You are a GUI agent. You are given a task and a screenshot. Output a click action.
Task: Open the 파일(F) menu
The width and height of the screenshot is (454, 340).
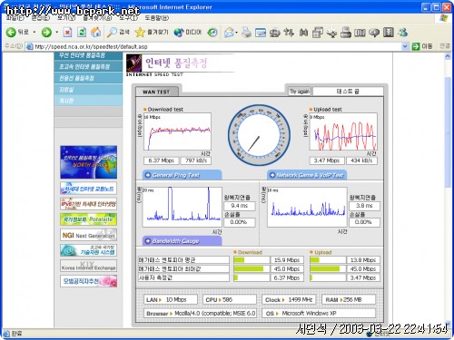click(x=15, y=18)
